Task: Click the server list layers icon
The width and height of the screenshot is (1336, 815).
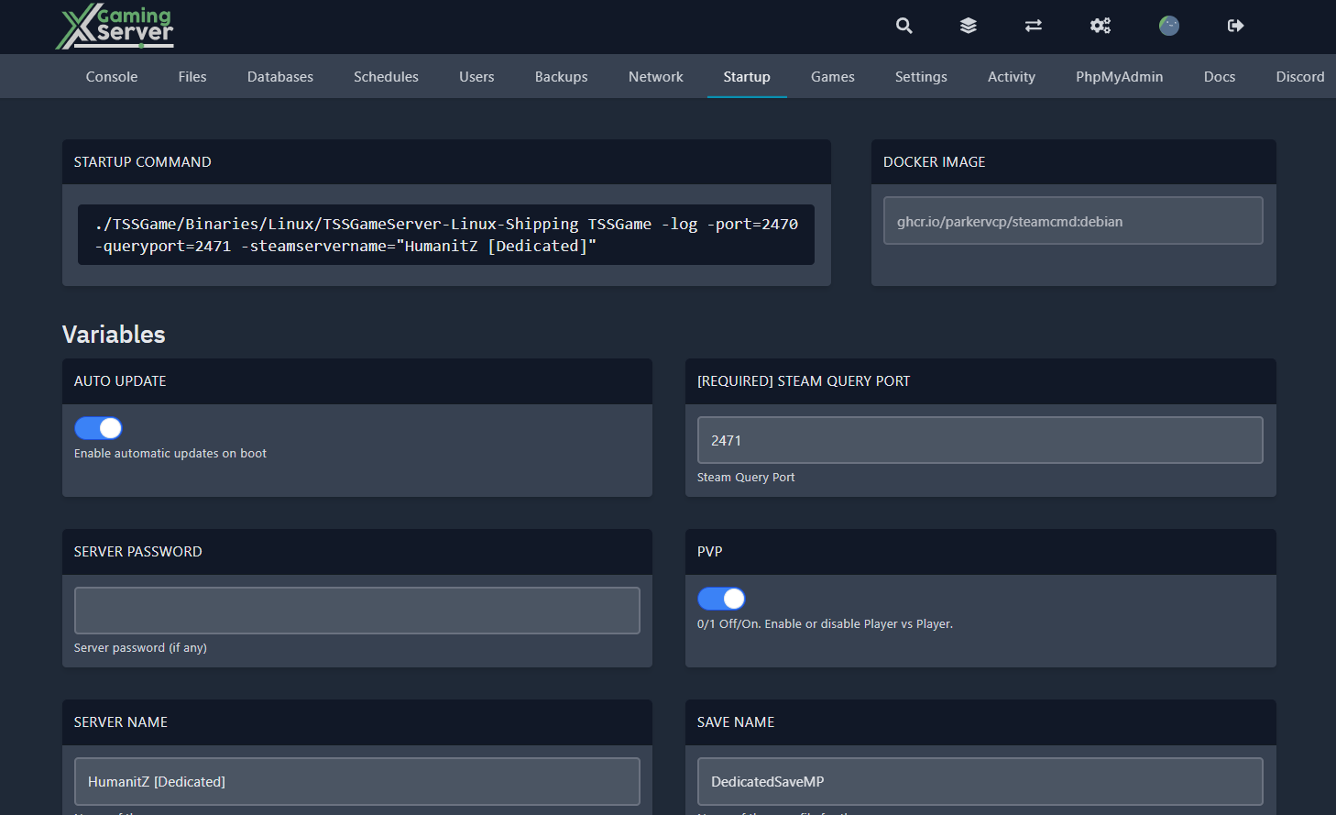Action: [968, 26]
